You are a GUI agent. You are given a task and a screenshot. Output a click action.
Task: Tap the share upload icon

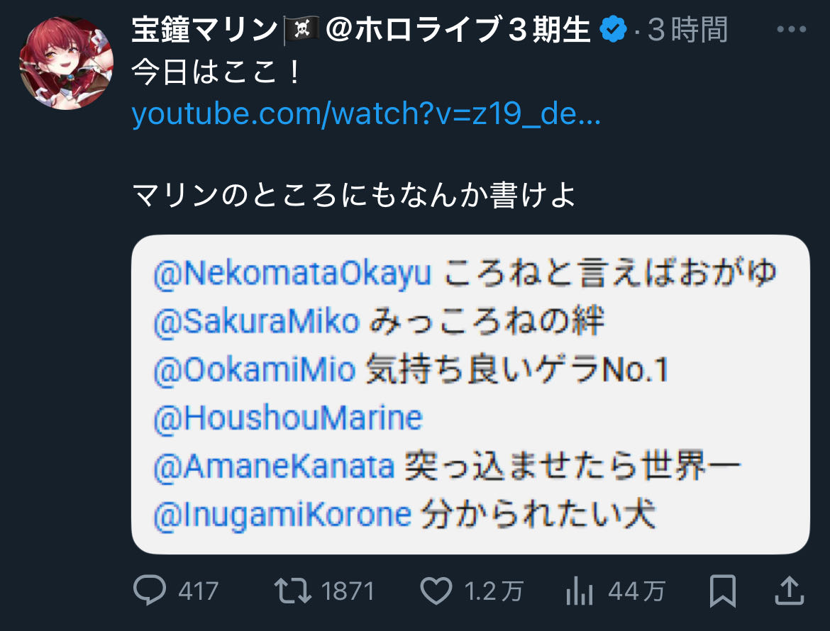[x=789, y=591]
